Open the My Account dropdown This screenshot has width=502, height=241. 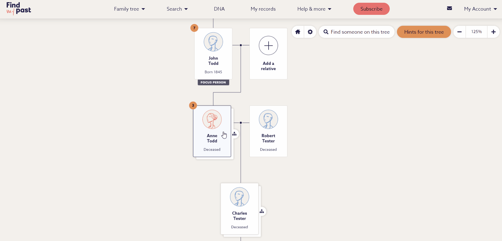(x=480, y=9)
